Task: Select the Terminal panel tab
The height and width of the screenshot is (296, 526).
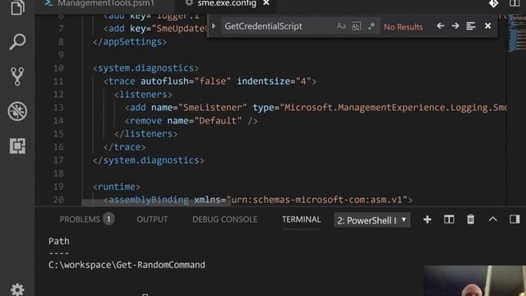Action: coord(302,220)
